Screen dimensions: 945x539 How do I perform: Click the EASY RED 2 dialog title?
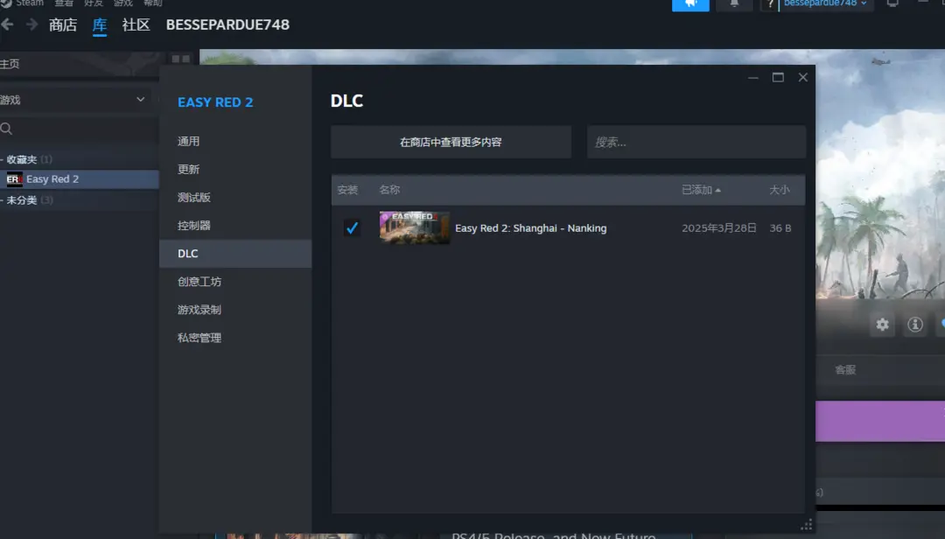pos(215,101)
